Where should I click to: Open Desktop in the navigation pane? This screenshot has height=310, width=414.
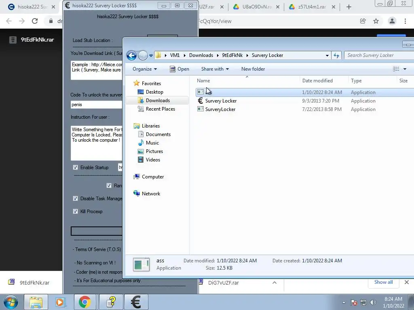pyautogui.click(x=154, y=92)
